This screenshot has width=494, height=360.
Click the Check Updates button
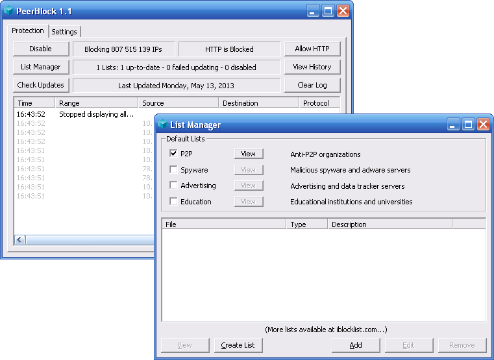pos(41,85)
